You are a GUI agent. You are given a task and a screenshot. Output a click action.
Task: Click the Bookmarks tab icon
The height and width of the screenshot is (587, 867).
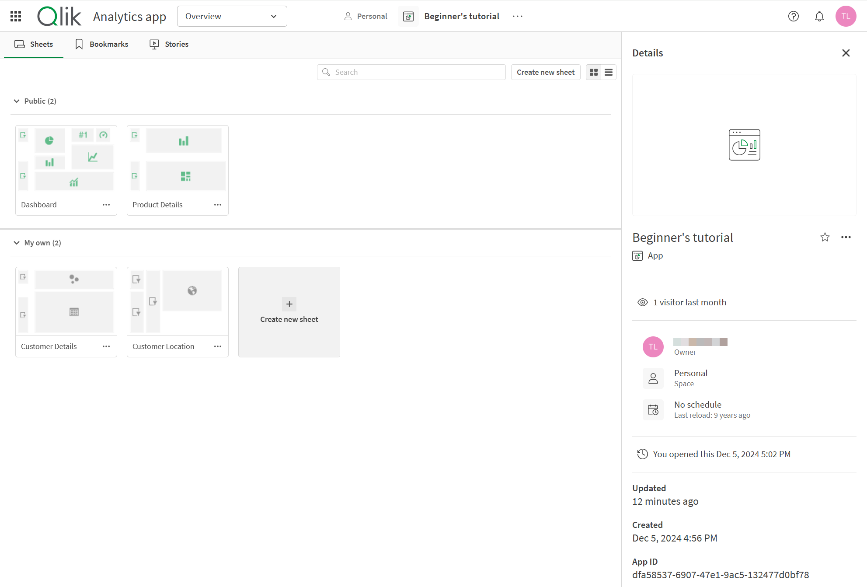79,44
